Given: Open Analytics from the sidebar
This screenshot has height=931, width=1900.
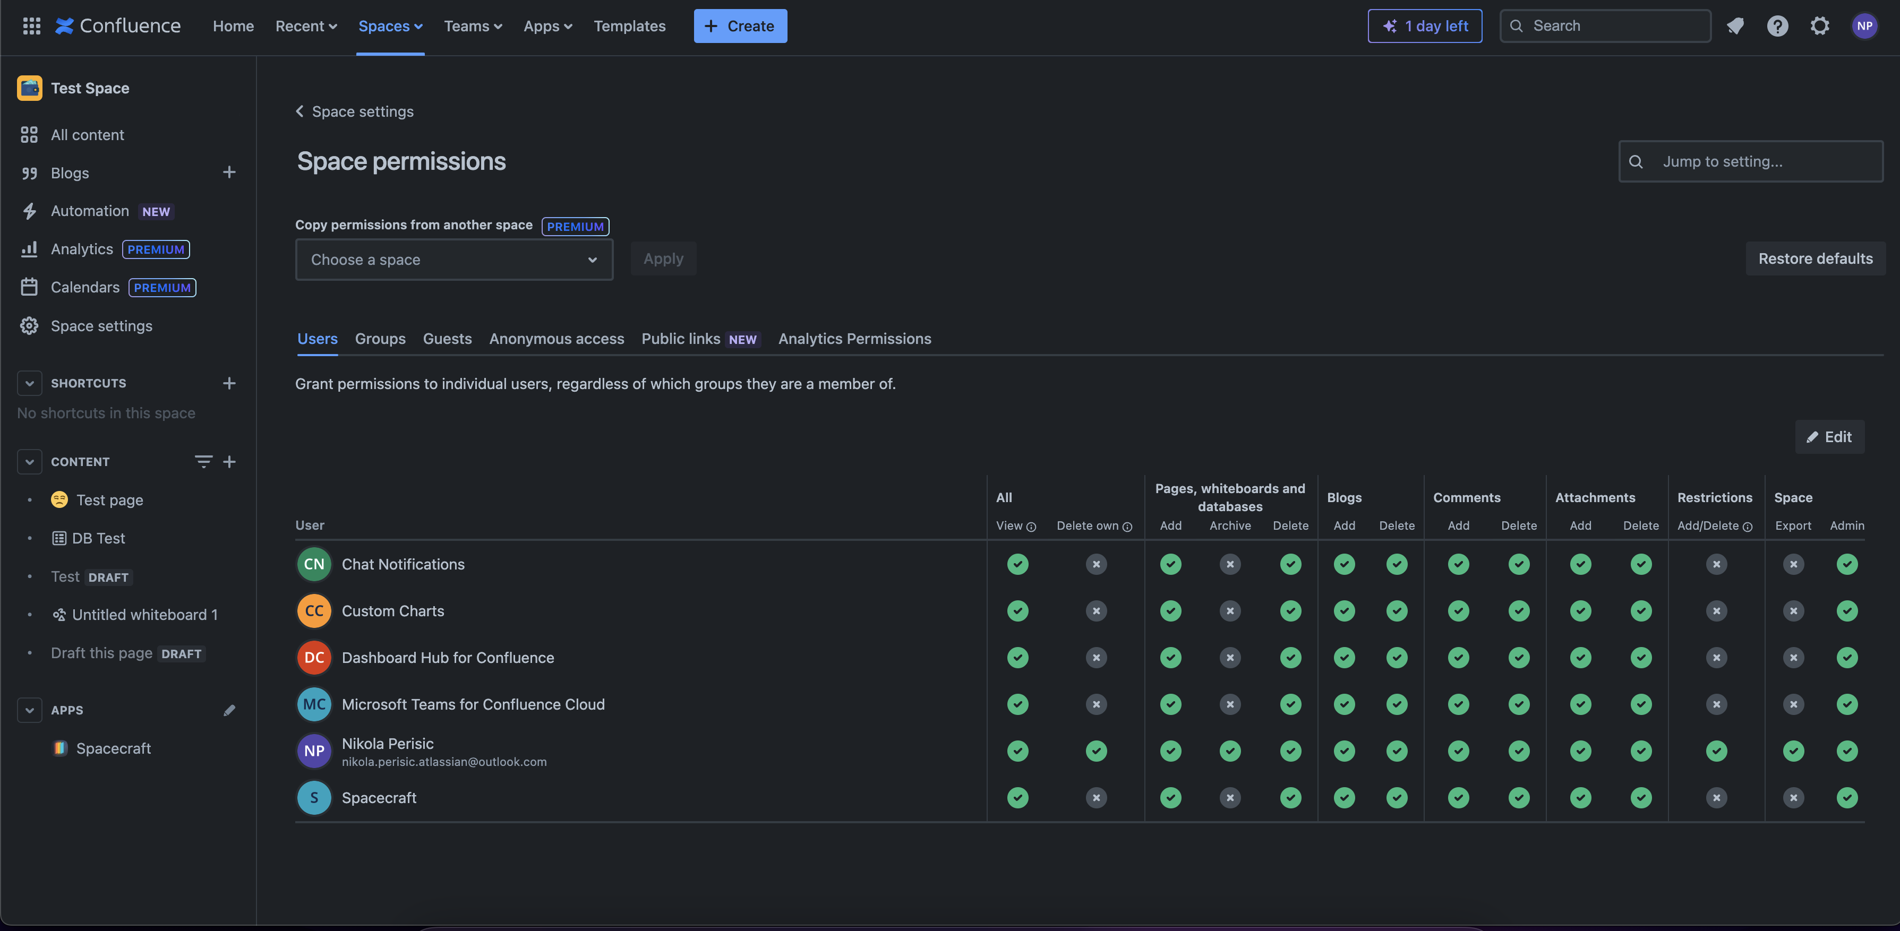Looking at the screenshot, I should tap(82, 249).
